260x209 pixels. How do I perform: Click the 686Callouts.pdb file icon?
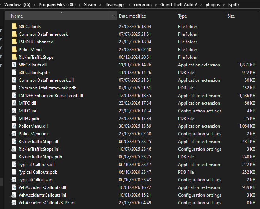click(14, 73)
